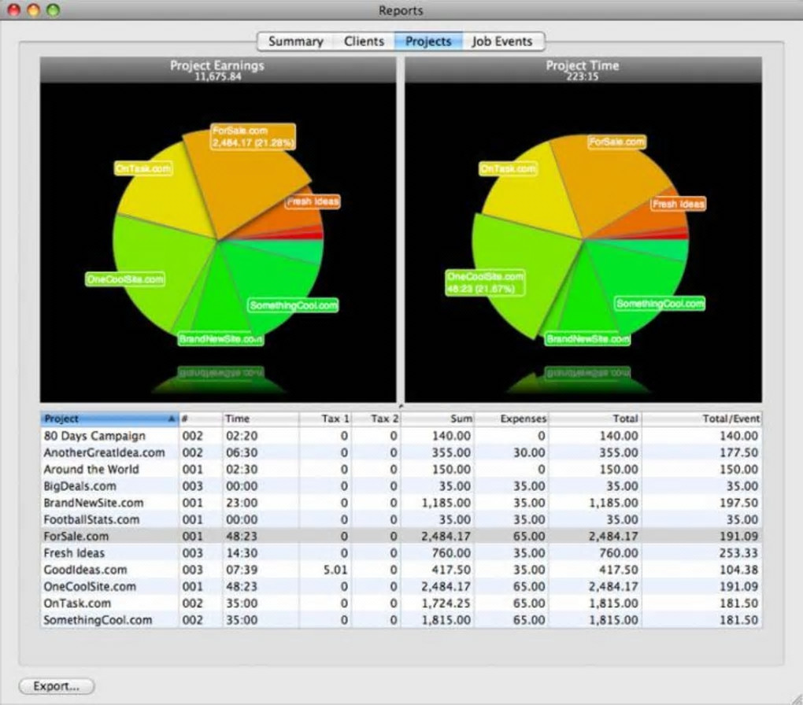
Task: Close the Reports window
Action: coord(14,9)
